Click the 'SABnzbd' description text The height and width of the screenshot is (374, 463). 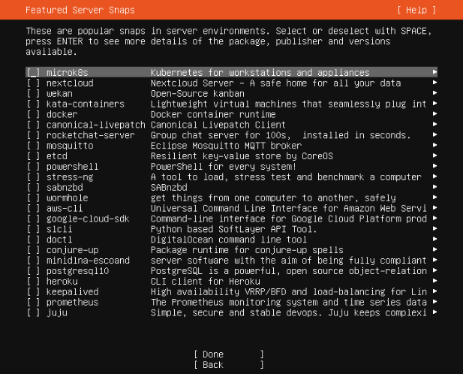click(x=169, y=187)
